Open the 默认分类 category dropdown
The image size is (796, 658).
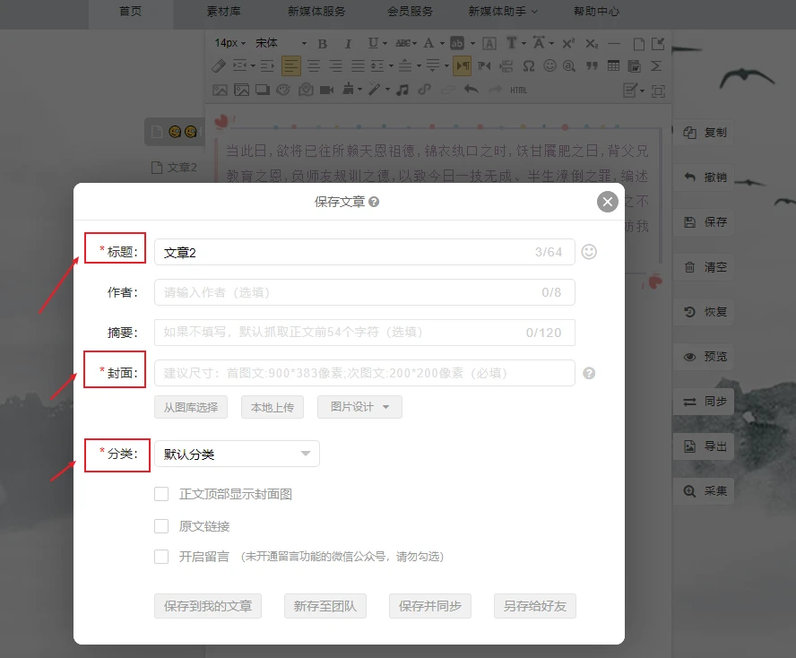click(x=237, y=455)
